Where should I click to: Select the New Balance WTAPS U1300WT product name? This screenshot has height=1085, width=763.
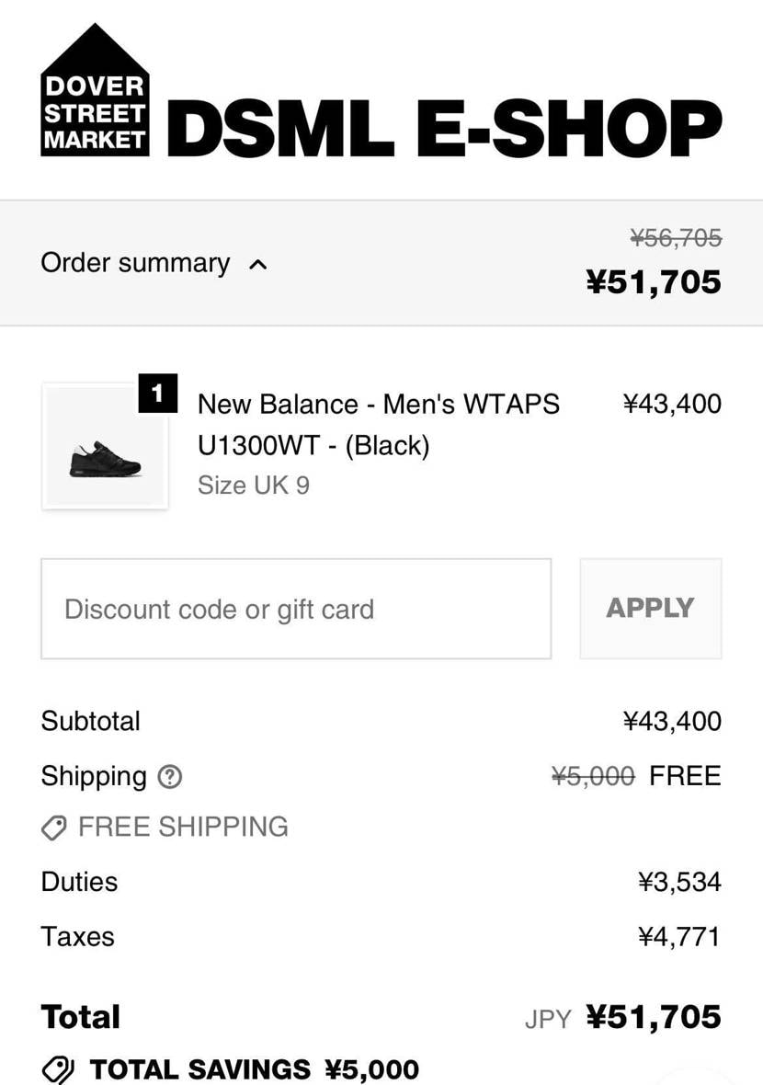click(x=378, y=424)
